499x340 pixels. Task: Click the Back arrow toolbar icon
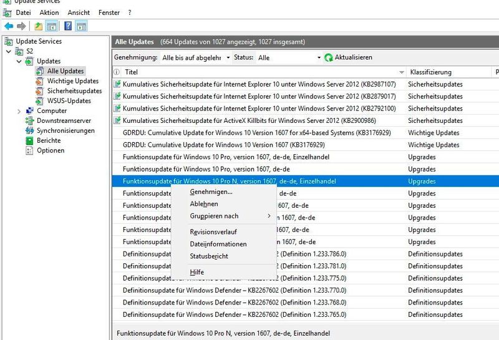(x=9, y=26)
